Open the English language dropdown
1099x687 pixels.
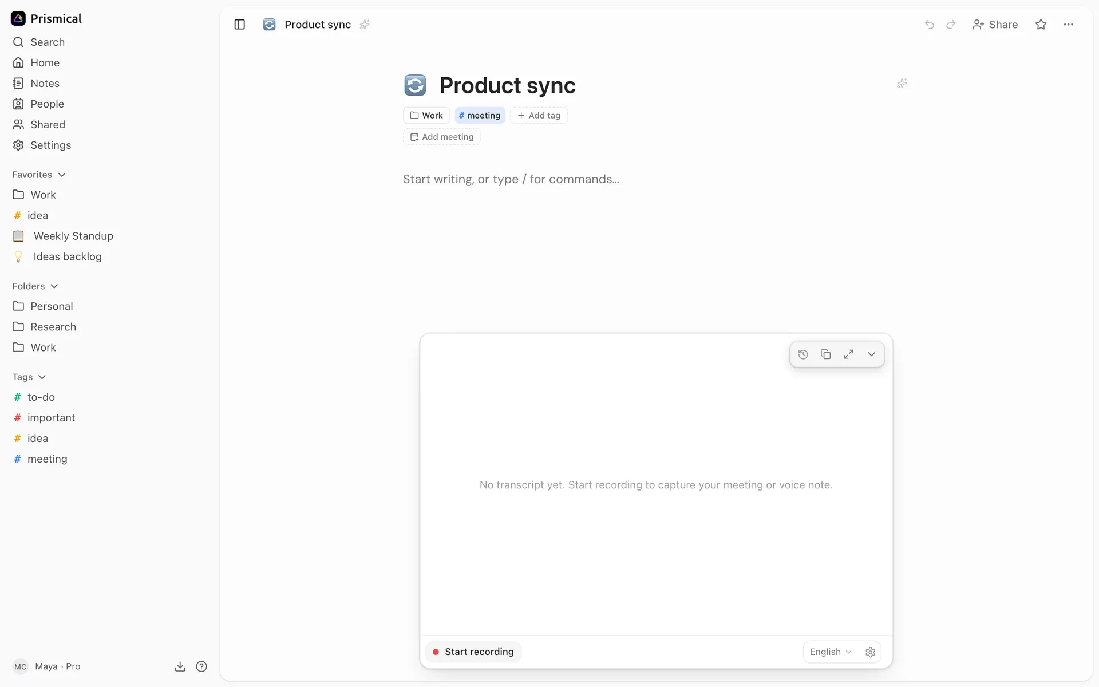pyautogui.click(x=831, y=652)
